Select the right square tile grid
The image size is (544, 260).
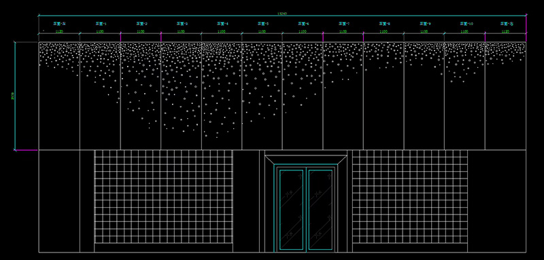[x=410, y=197]
